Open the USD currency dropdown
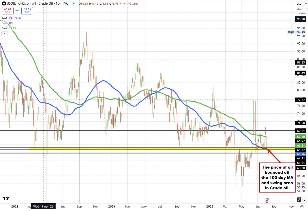This screenshot has height=211, width=308. click(301, 4)
